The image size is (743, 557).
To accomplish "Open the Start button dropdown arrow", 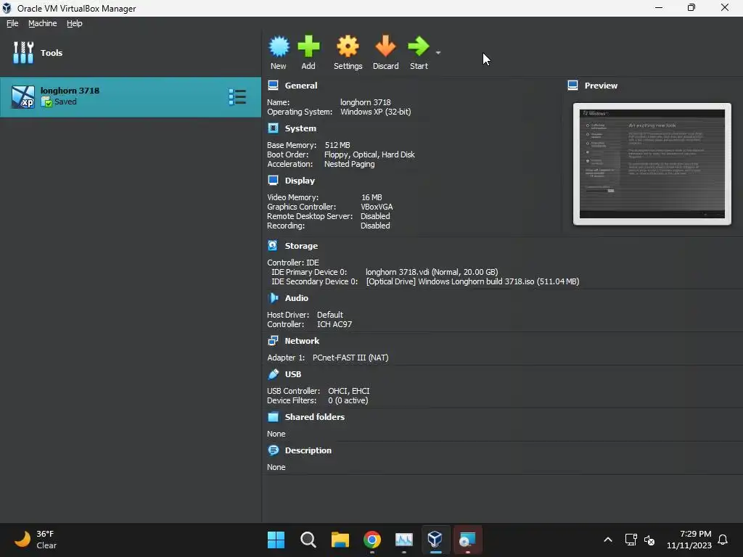I will 438,52.
